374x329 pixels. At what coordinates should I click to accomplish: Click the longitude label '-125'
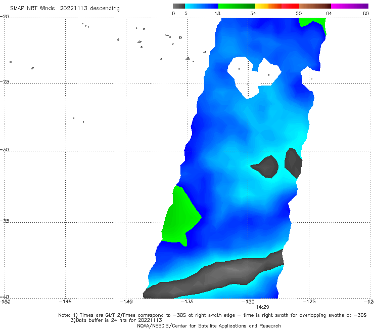coord(309,302)
